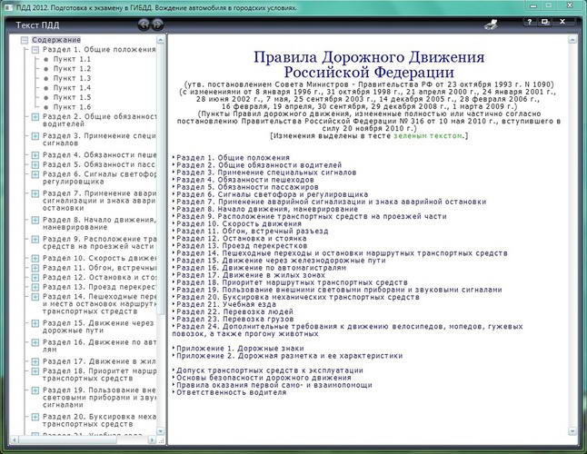This screenshot has height=454, width=587.
Task: Collapse Раздел 1 in the tree
Action: (35, 50)
